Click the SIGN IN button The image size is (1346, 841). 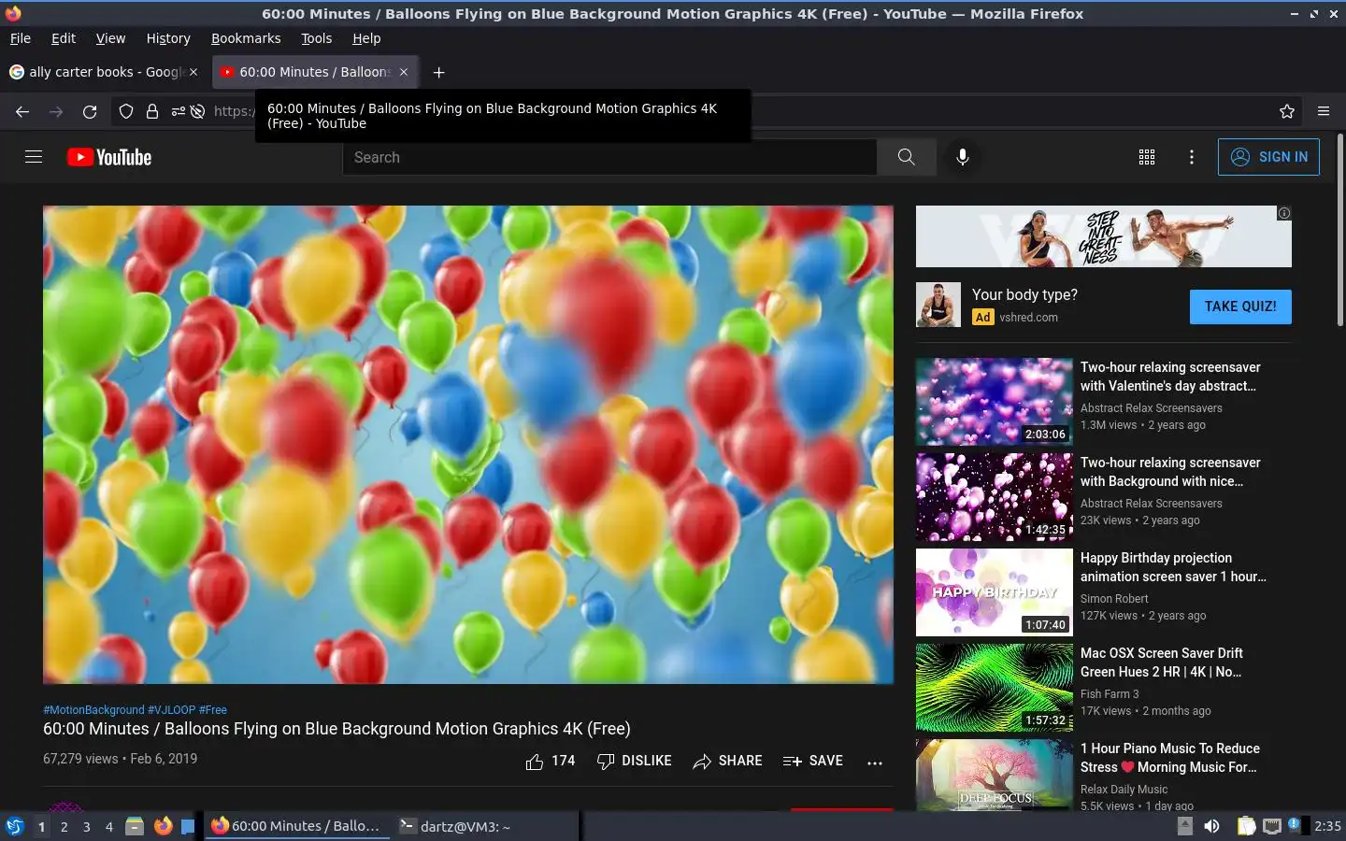click(x=1268, y=157)
